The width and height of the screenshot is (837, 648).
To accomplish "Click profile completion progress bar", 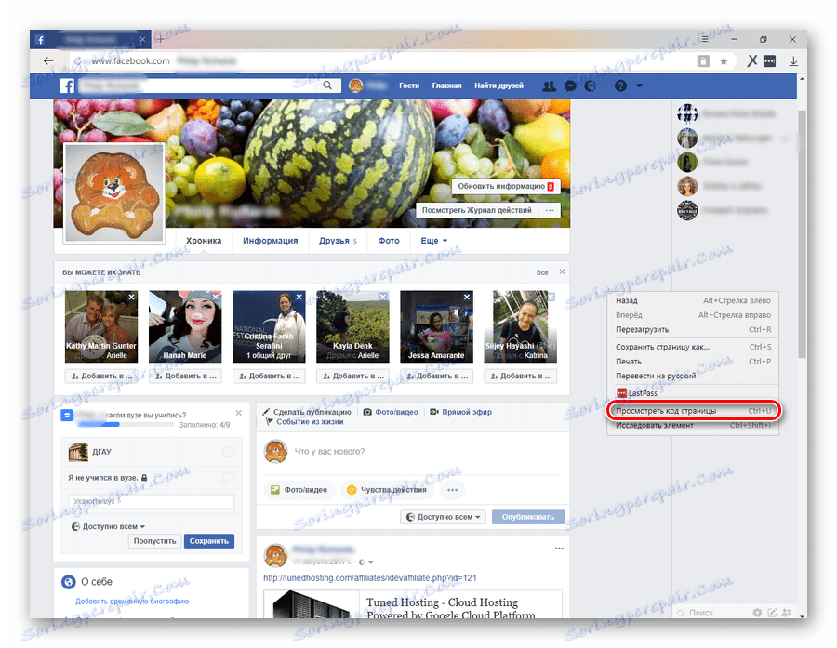I will click(x=126, y=425).
